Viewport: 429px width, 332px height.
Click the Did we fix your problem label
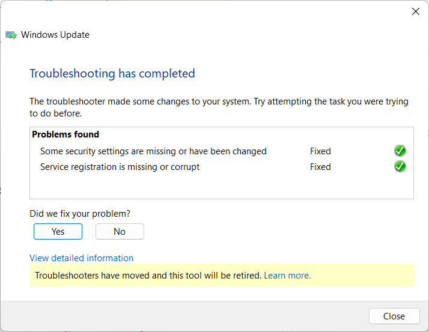(80, 213)
